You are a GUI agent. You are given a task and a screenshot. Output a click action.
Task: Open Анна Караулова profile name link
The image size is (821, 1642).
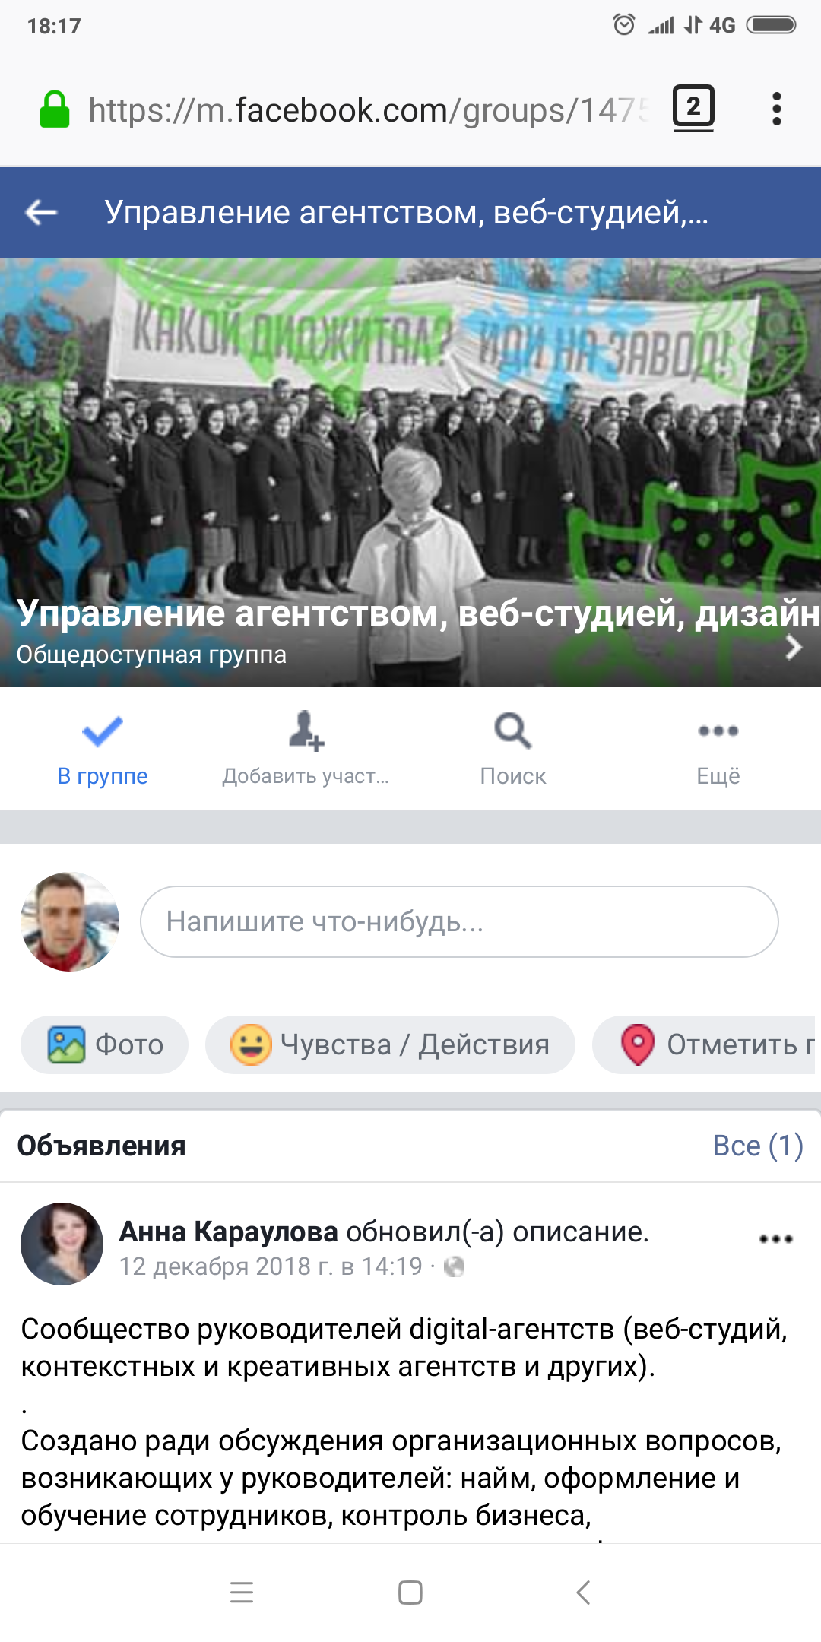click(x=228, y=1231)
